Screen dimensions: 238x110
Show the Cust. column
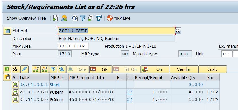[212, 69]
